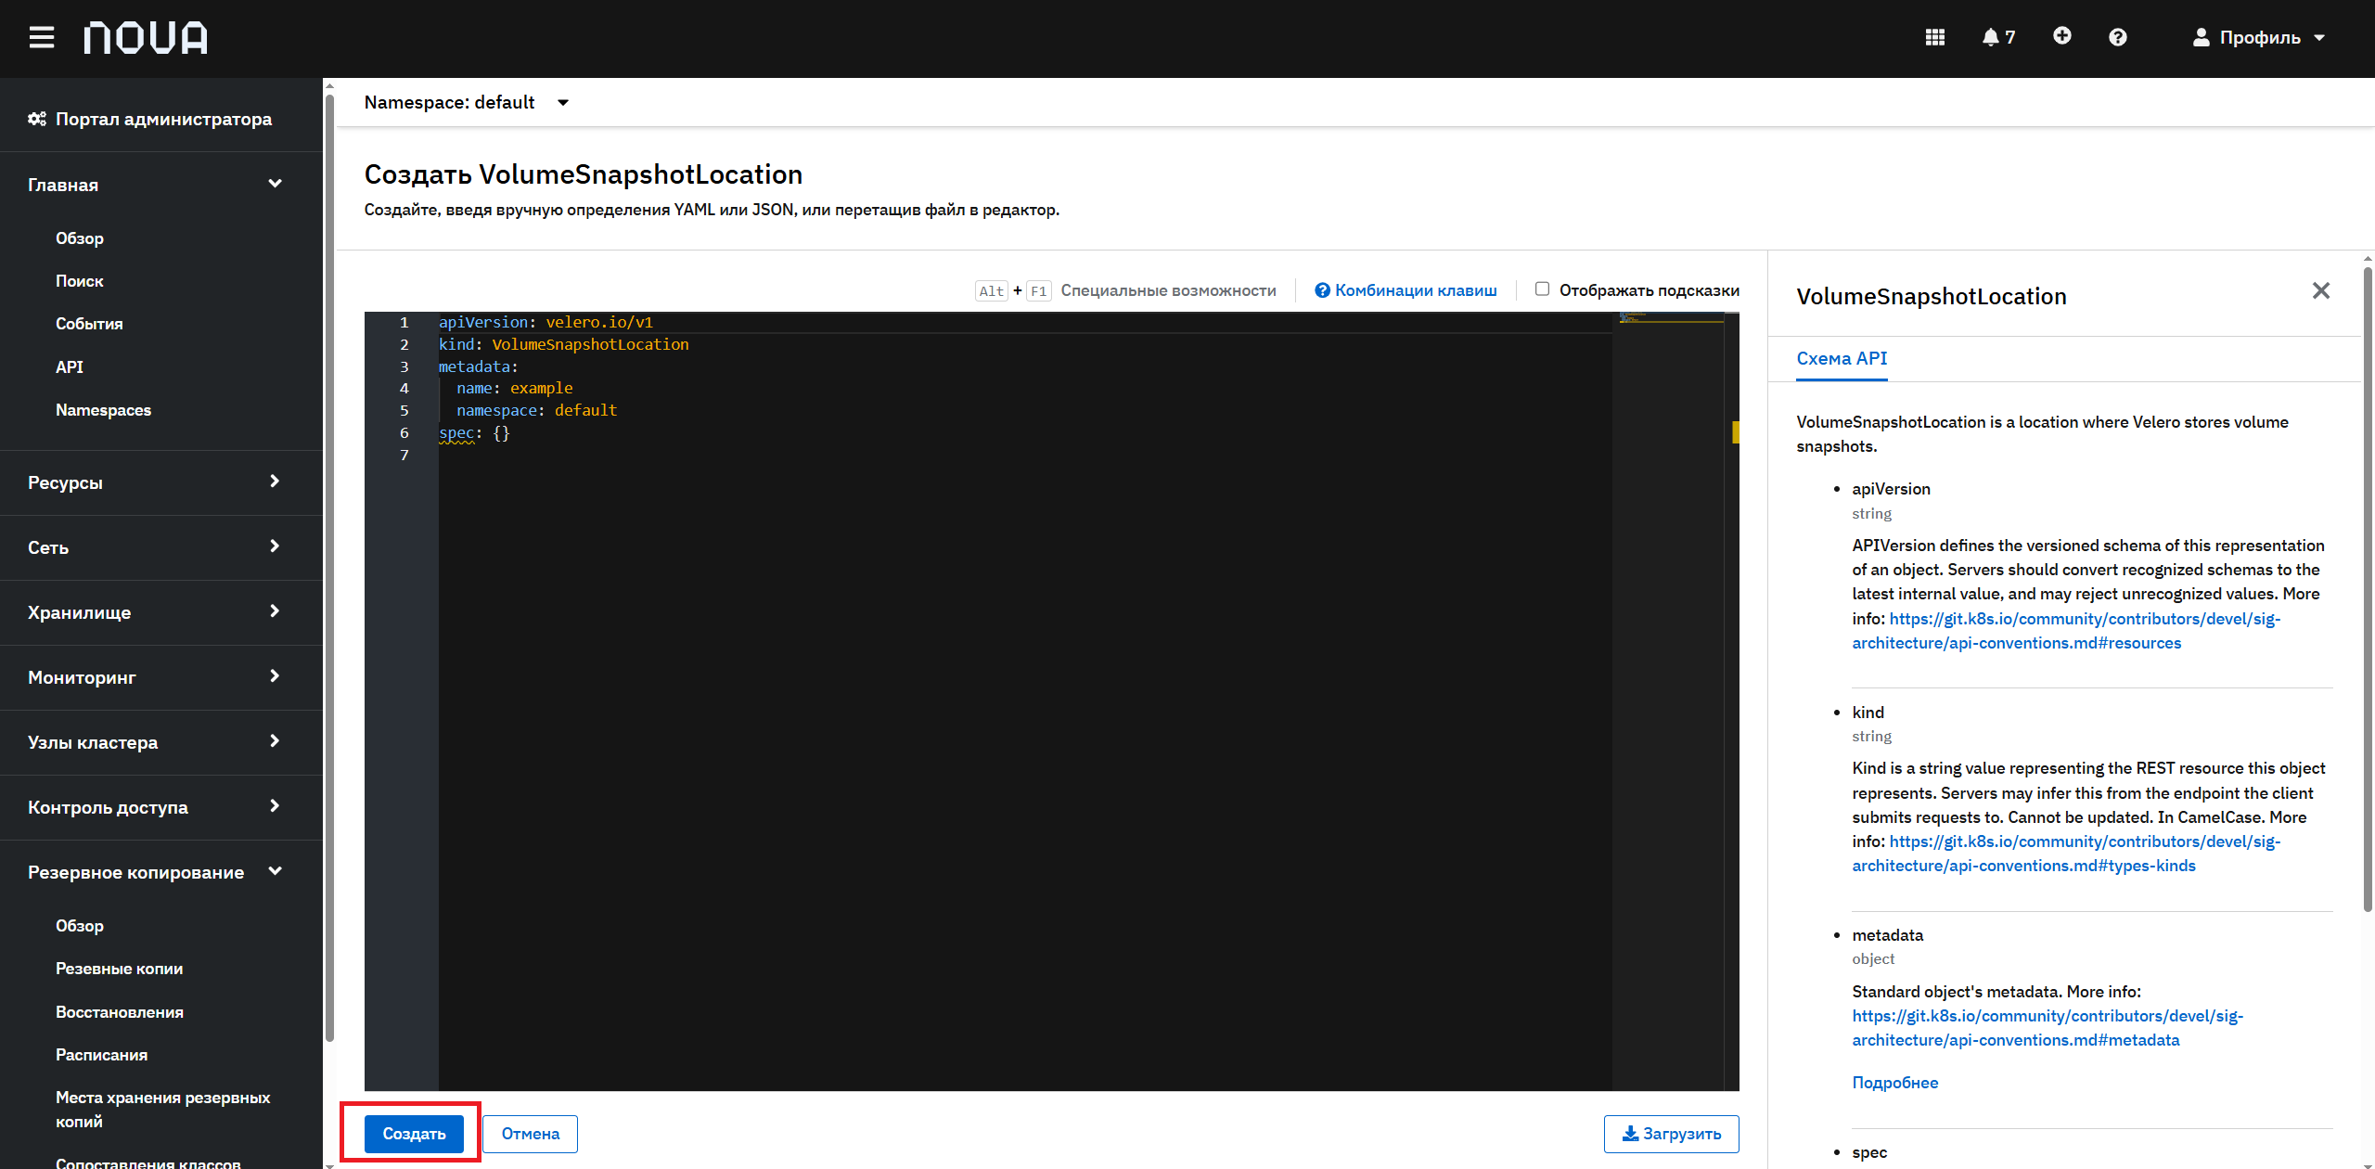Click the apiVersion line in editor
The height and width of the screenshot is (1169, 2375).
(x=546, y=323)
